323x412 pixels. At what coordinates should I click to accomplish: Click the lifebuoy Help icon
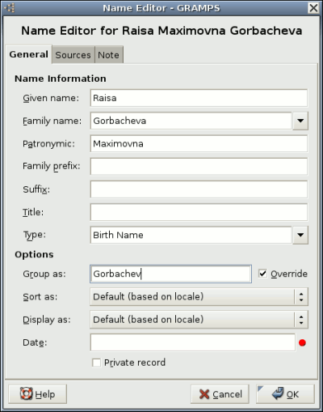[26, 394]
